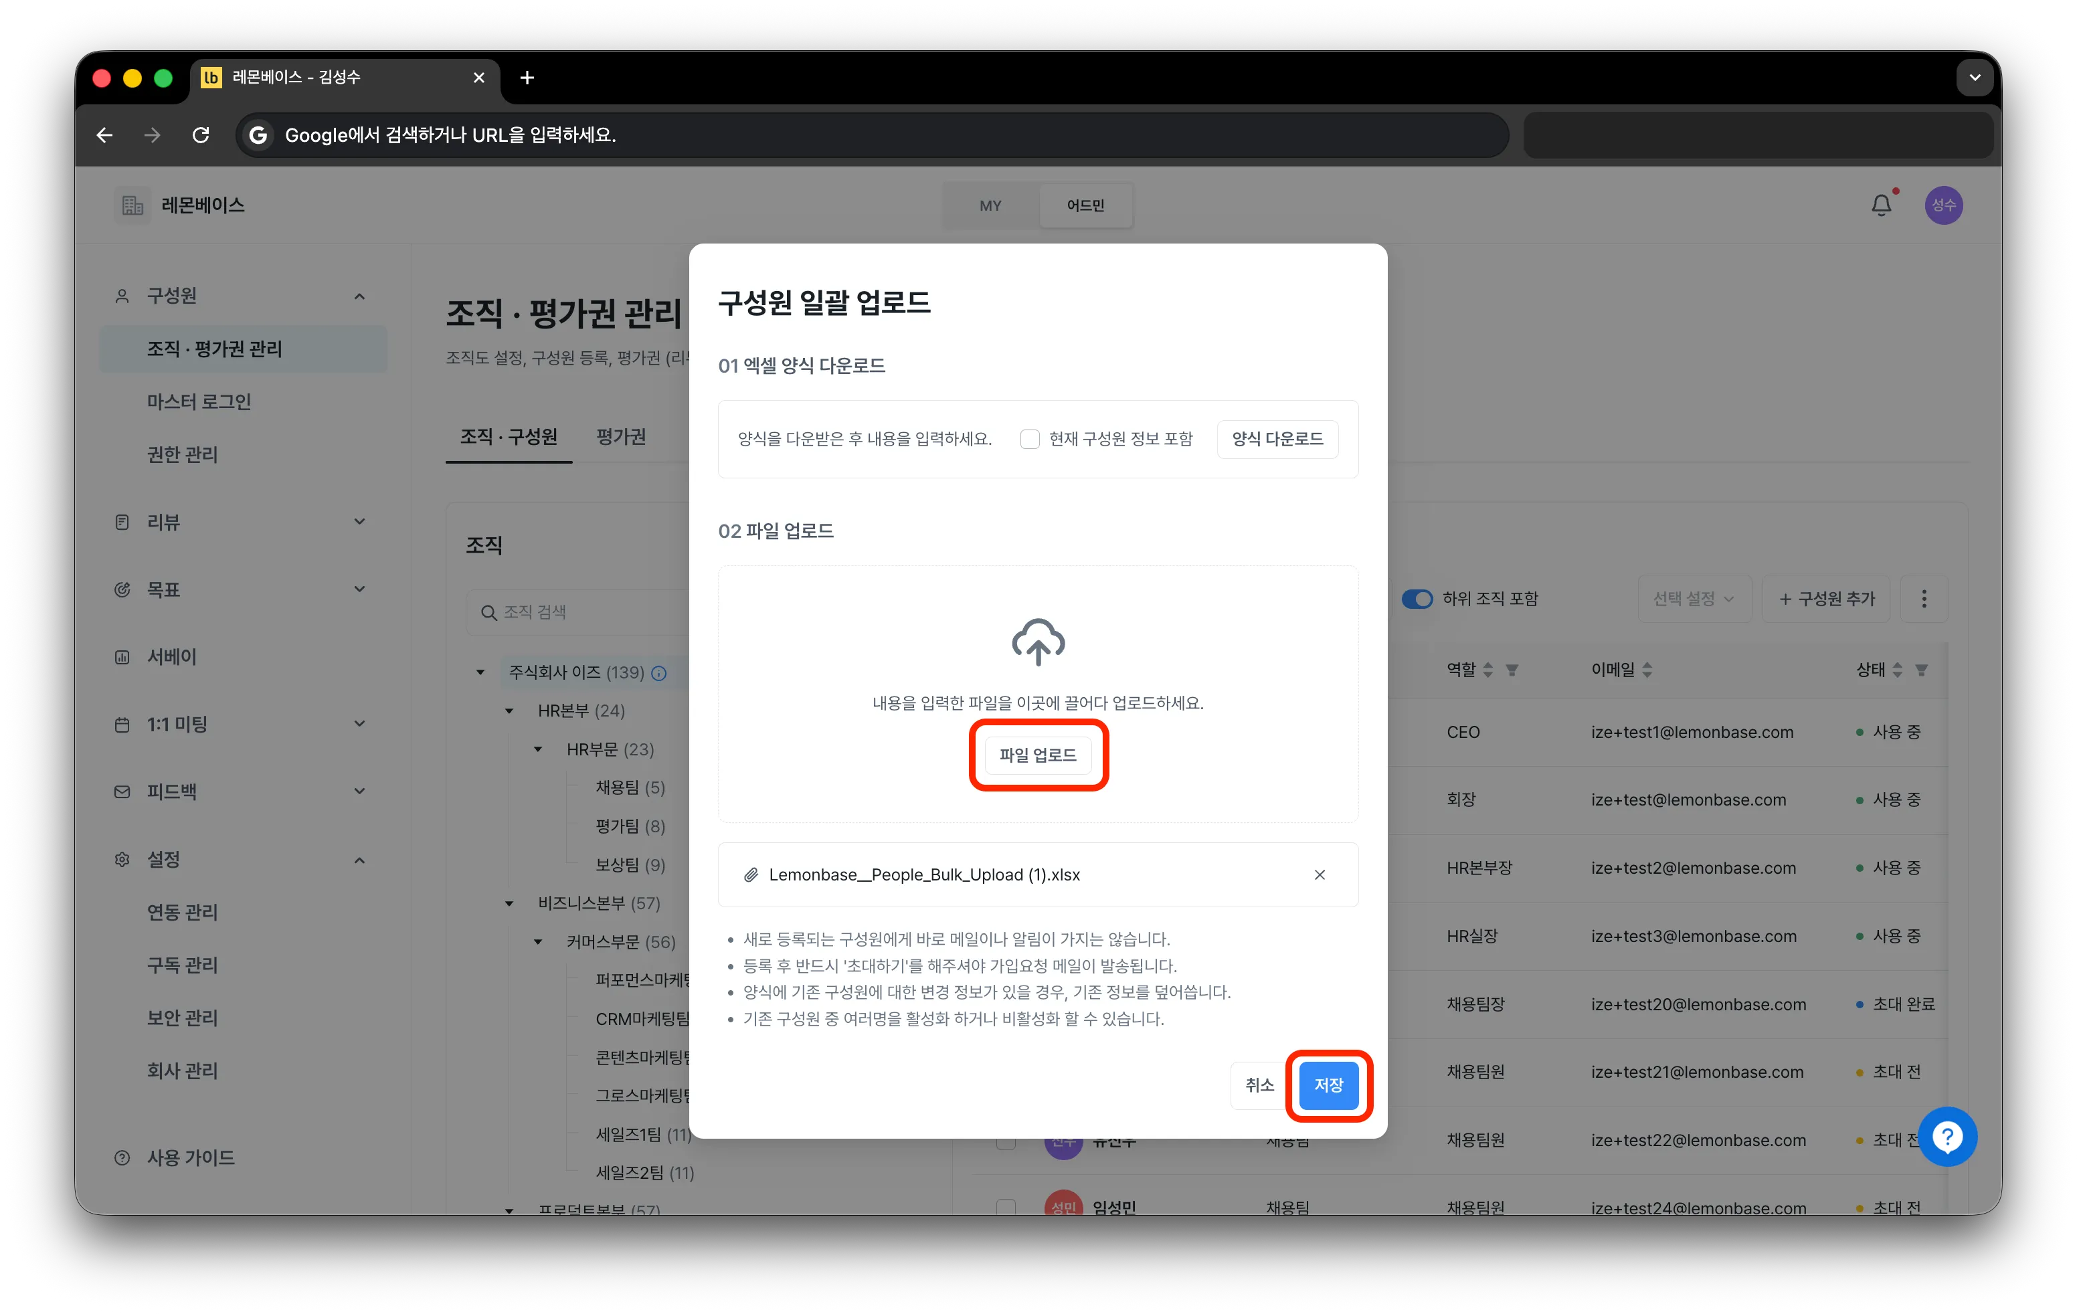Open the 조직 · 구성원 tab

(x=509, y=437)
